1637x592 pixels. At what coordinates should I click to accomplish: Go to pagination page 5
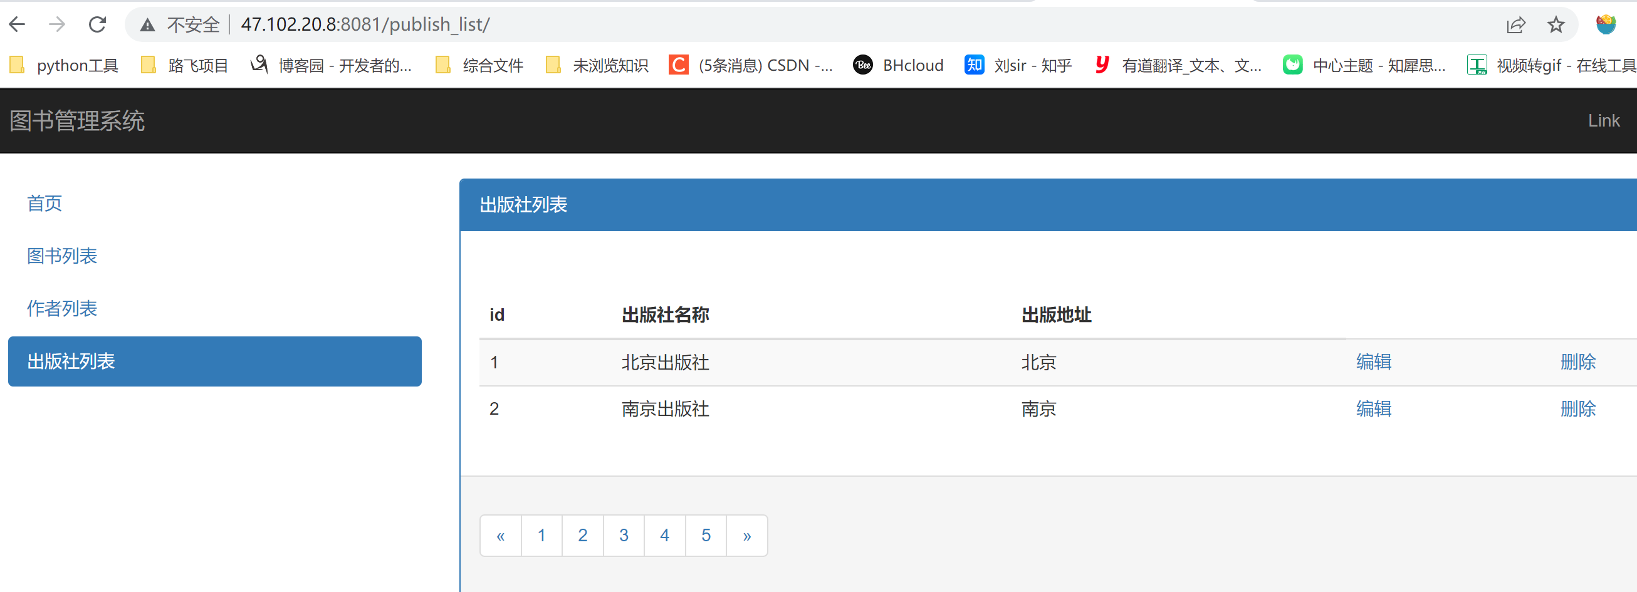[706, 536]
